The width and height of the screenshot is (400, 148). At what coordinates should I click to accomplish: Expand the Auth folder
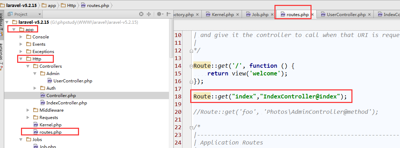coord(35,88)
